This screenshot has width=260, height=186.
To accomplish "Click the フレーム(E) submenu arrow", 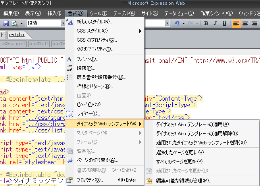I will tap(140, 142).
